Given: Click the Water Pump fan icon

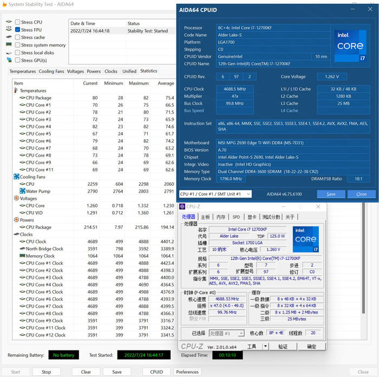Looking at the screenshot, I should click(22, 191).
